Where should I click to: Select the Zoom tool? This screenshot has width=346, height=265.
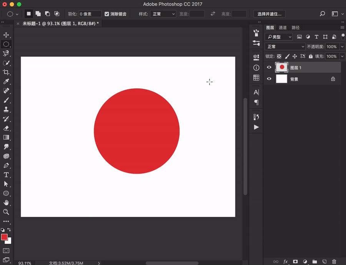click(x=6, y=212)
